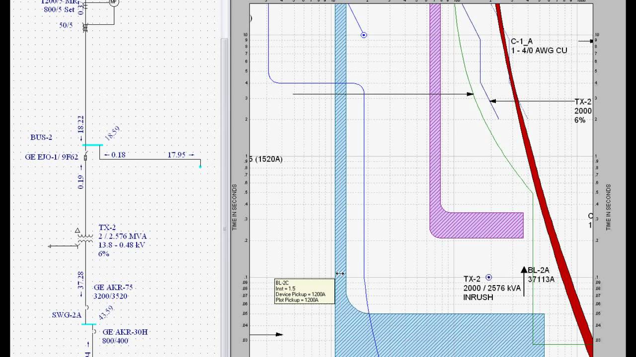
Task: Click the 18.22 current value above BUS-2
Action: [81, 124]
